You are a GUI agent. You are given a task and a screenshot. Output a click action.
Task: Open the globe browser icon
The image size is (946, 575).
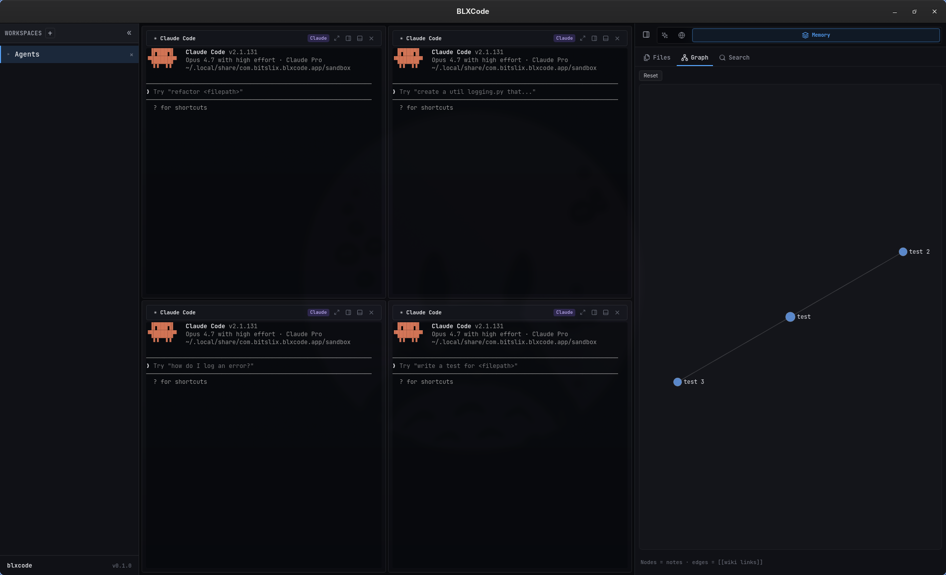[682, 35]
